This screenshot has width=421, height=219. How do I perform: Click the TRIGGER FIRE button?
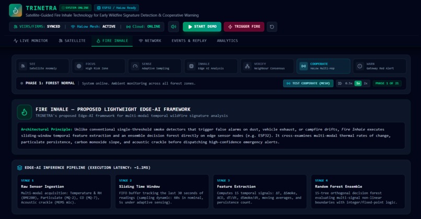tap(244, 27)
